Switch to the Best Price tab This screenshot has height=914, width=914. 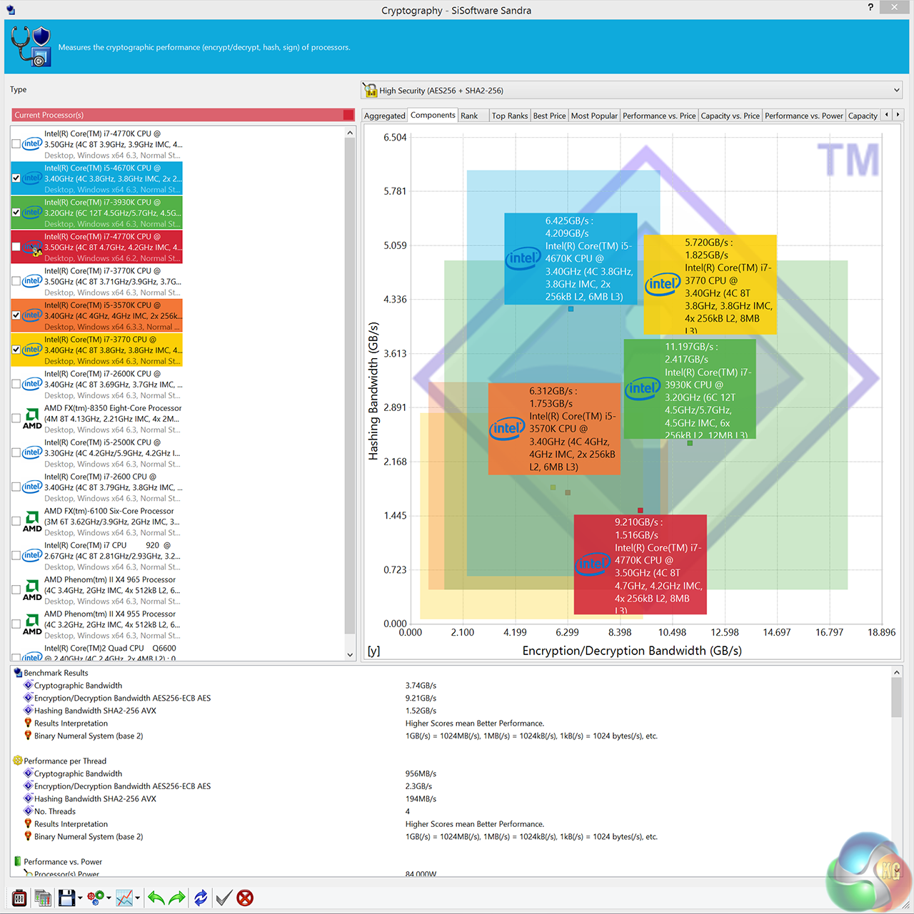tap(549, 116)
